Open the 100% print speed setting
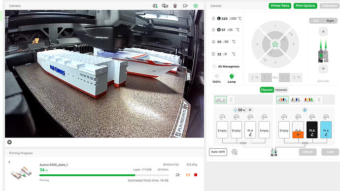Screen dimensions: 340x191 [x=216, y=79]
